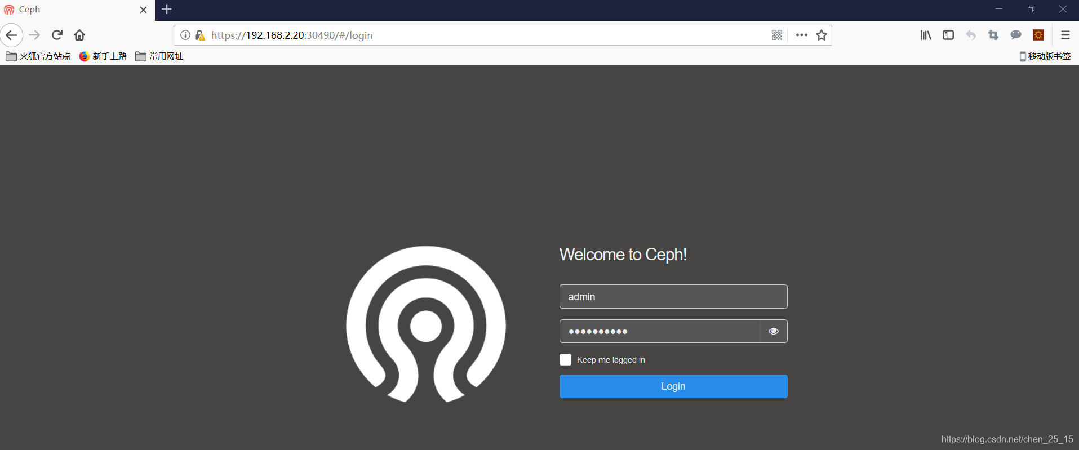
Task: Click the insecure connection lock warning icon
Action: point(199,35)
